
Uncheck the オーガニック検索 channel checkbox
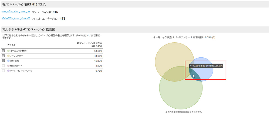pyautogui.click(x=3, y=51)
